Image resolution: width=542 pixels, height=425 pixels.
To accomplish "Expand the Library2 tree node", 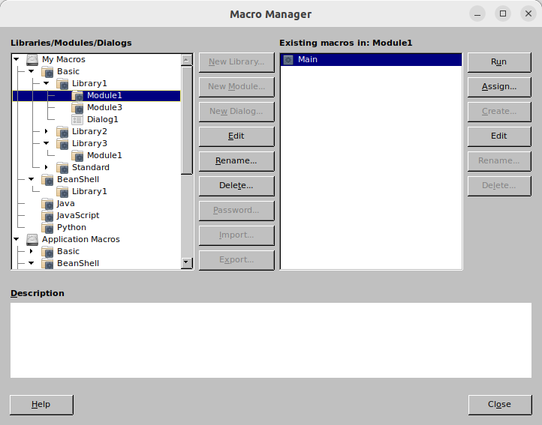I will click(x=47, y=131).
